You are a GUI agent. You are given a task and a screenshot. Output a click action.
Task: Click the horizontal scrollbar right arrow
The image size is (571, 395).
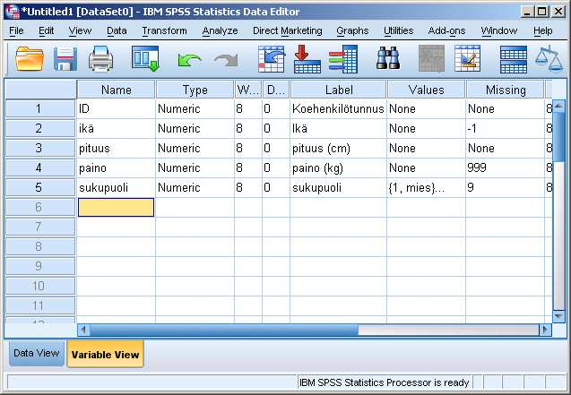[x=545, y=331]
